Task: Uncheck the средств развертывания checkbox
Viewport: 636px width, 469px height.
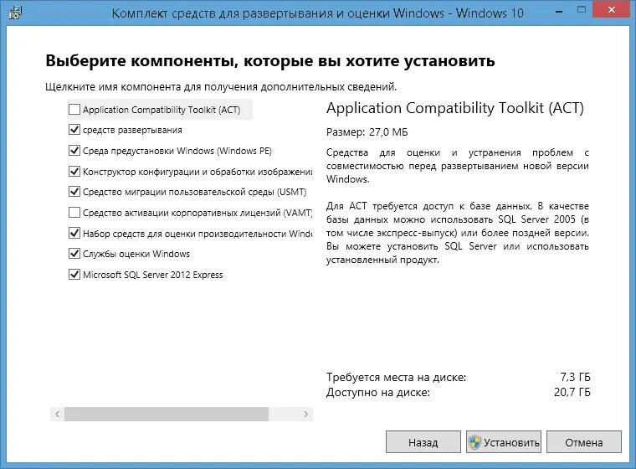Action: click(x=74, y=130)
